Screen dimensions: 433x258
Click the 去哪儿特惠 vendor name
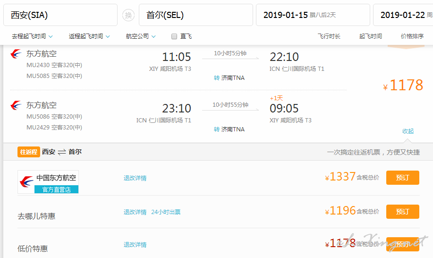pos(36,216)
